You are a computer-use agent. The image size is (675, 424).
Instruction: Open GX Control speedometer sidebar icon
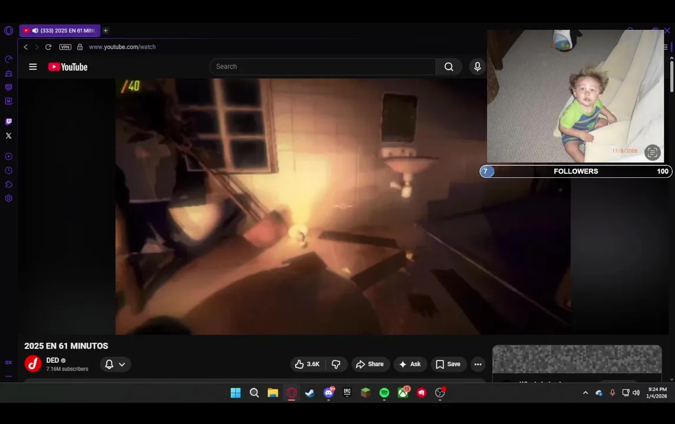[9, 59]
